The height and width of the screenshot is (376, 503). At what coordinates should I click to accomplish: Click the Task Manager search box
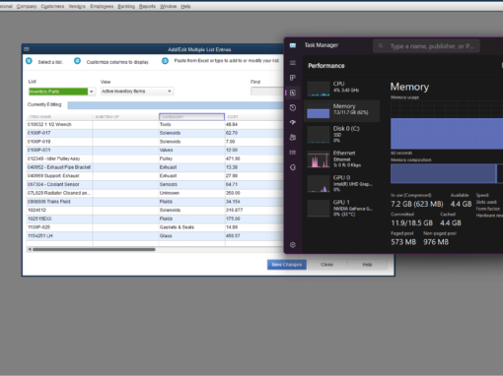tap(426, 46)
